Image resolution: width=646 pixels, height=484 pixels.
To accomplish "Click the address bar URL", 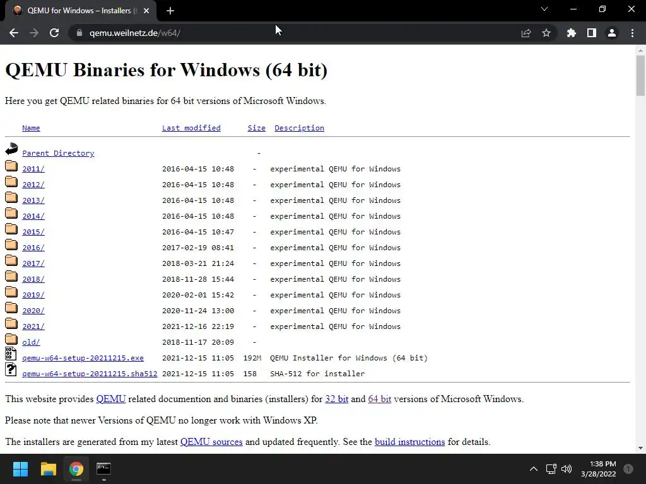I will click(x=135, y=33).
